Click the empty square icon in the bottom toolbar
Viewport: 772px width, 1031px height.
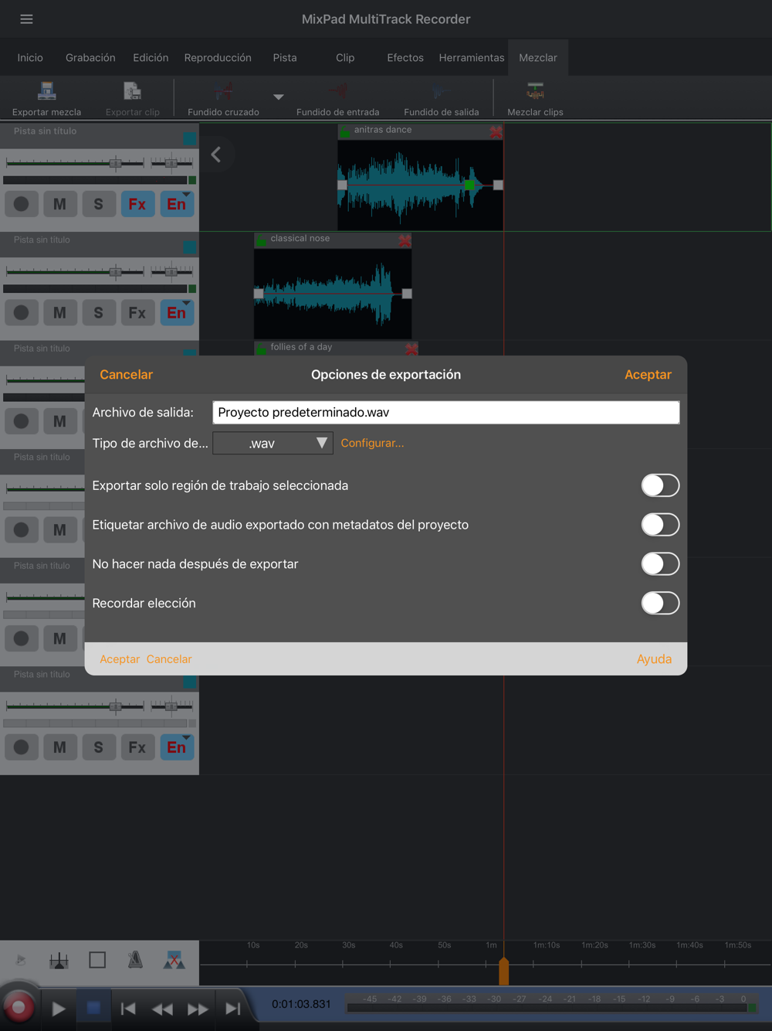pyautogui.click(x=97, y=960)
